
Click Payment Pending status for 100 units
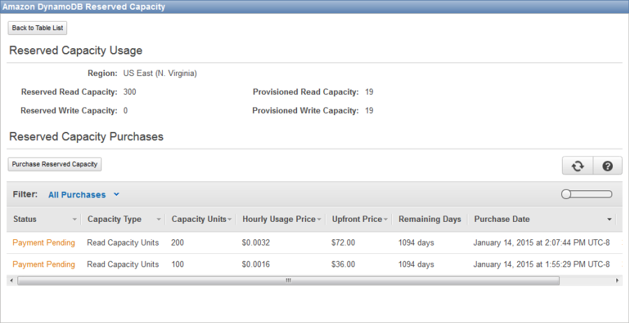click(43, 264)
